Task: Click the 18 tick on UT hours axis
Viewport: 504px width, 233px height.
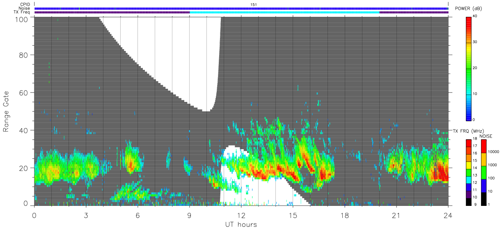Action: 344,215
